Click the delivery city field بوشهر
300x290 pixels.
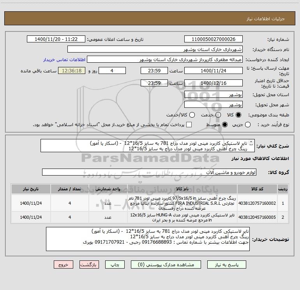click(x=214, y=105)
